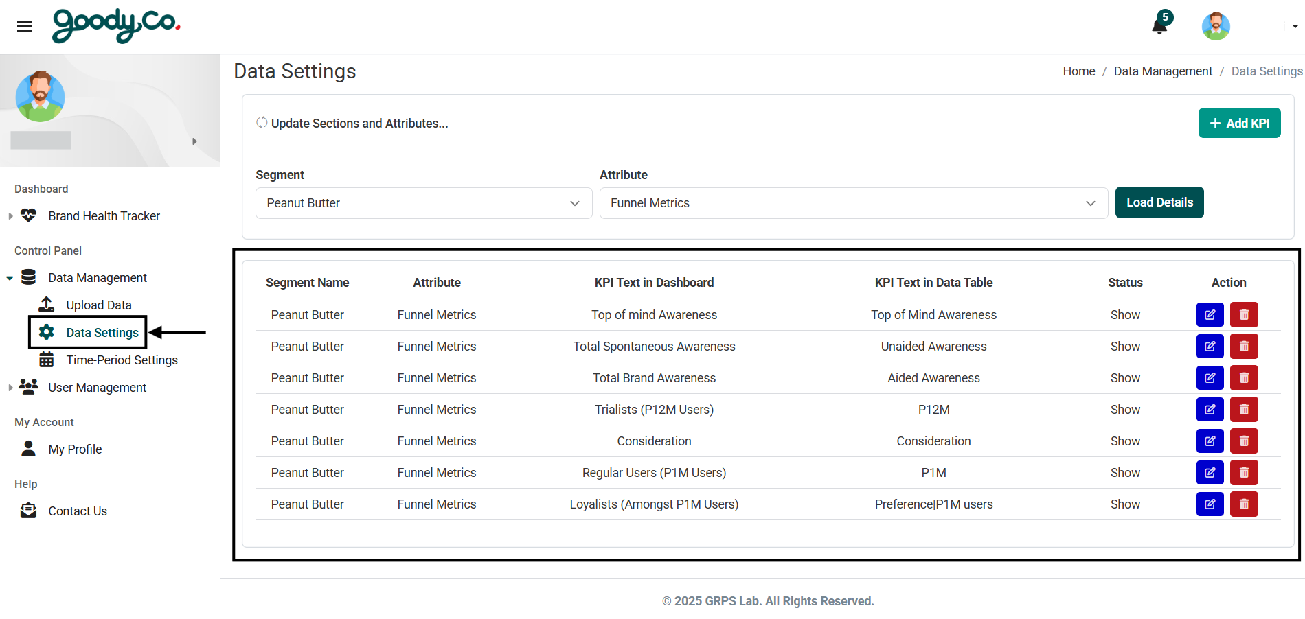Click the edit icon for Loyalists row
The width and height of the screenshot is (1305, 619).
[1210, 504]
